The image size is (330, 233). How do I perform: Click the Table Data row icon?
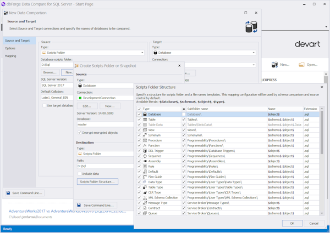(x=145, y=125)
